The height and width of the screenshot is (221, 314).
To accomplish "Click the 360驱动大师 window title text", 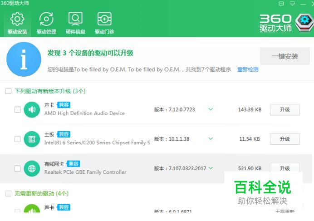I will click(x=15, y=3).
